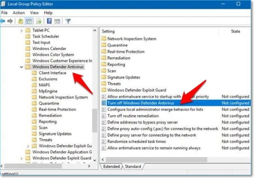254x178 pixels.
Task: Toggle the Show/Hide Action Pane icon
Action: [x=57, y=21]
